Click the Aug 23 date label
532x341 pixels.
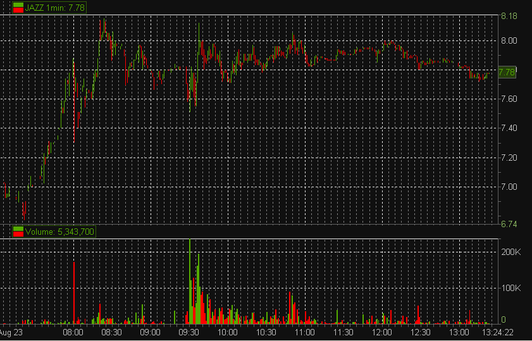tap(11, 332)
